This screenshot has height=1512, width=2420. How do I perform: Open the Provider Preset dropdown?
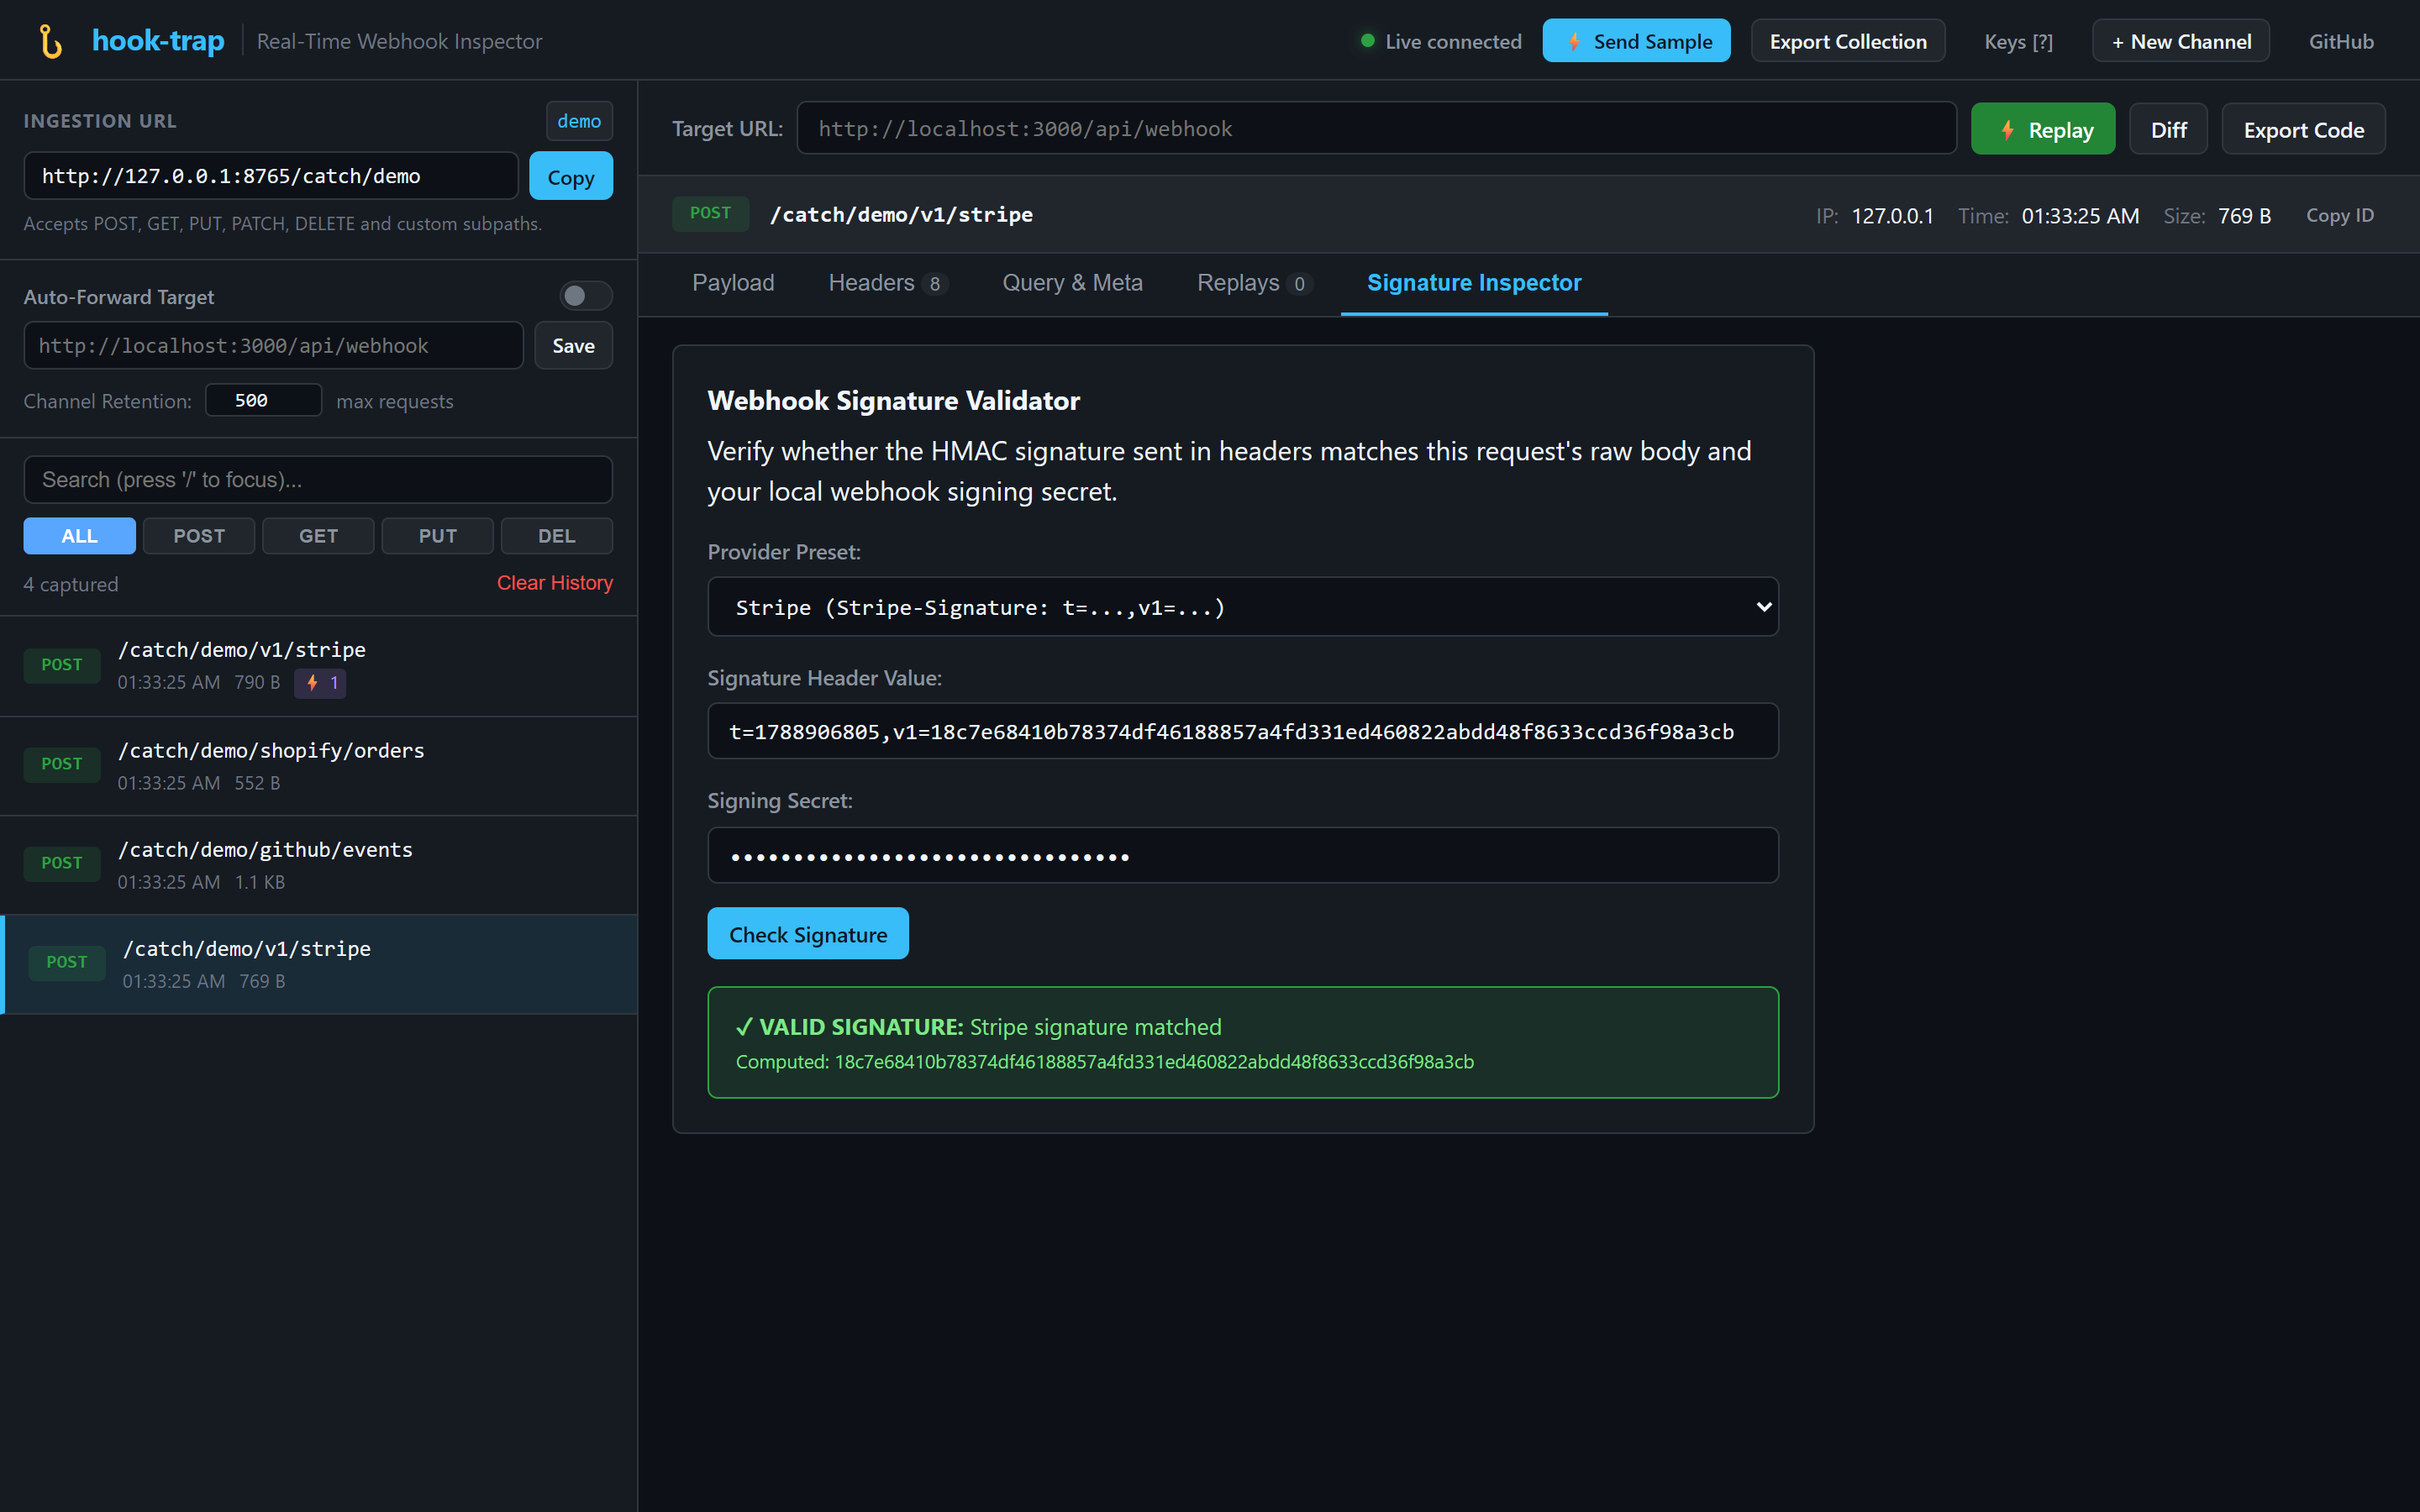pyautogui.click(x=1243, y=607)
